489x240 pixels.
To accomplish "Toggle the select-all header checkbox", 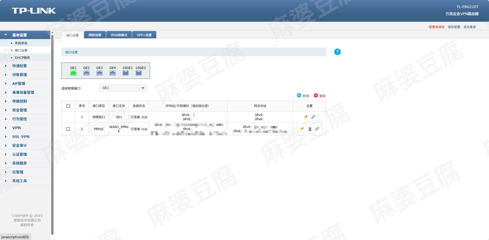I will 68,106.
